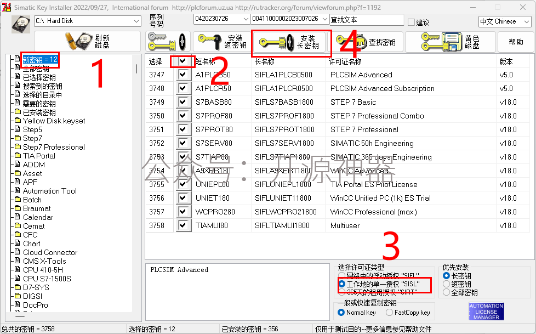Click the tree panel vertical scrollbar

click(136, 69)
